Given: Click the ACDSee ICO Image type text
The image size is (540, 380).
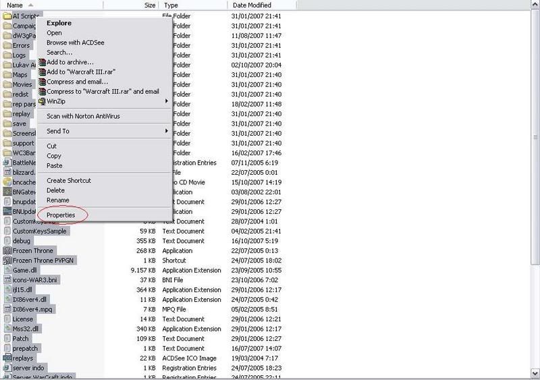Looking at the screenshot, I should pos(189,358).
